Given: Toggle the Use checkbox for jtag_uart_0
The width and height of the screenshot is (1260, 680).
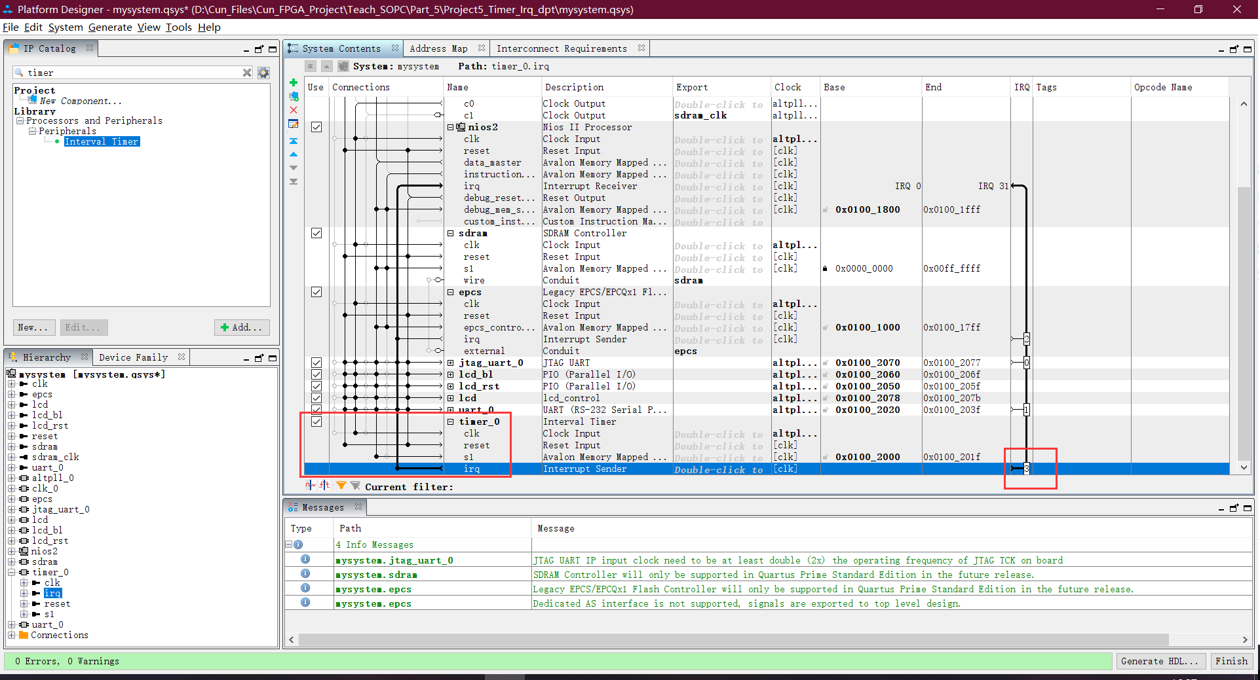Looking at the screenshot, I should (316, 363).
